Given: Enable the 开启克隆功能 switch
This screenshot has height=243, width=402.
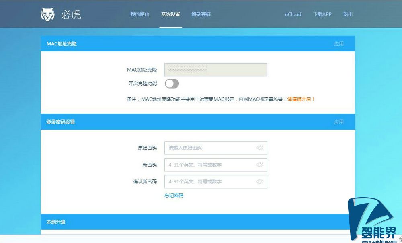Looking at the screenshot, I should 172,83.
